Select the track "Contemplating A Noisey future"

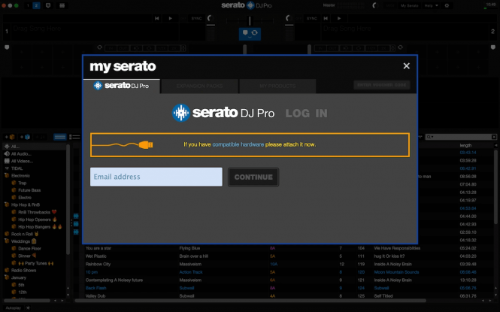tap(114, 280)
